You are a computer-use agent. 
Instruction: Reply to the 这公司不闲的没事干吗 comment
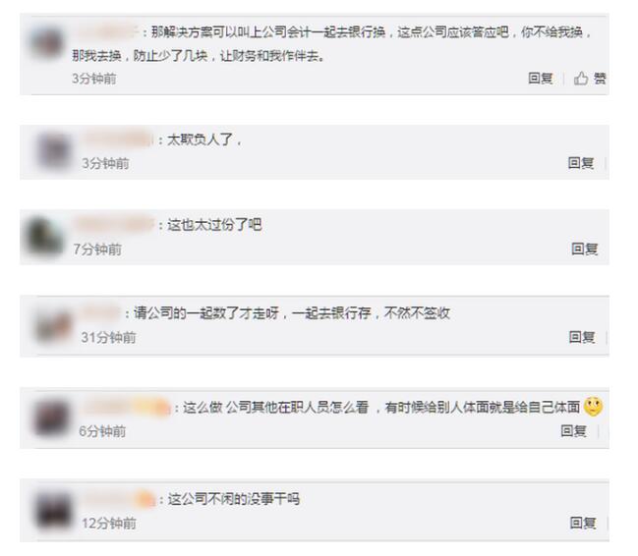pyautogui.click(x=583, y=523)
